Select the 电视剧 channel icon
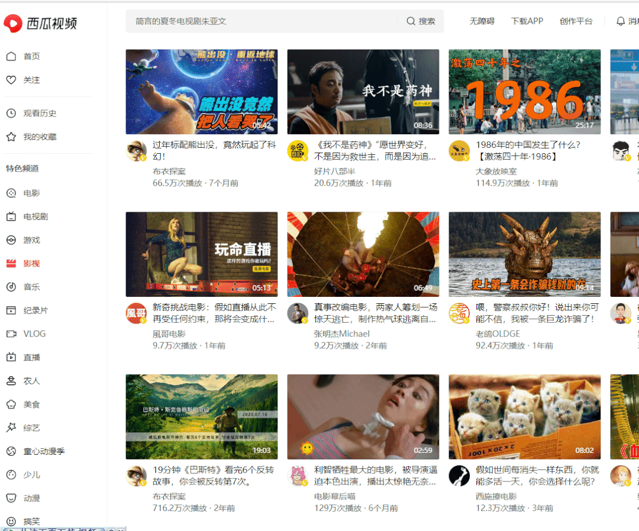 [11, 216]
